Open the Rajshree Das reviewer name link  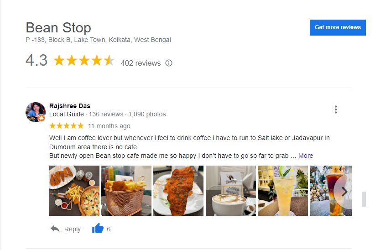click(x=70, y=106)
